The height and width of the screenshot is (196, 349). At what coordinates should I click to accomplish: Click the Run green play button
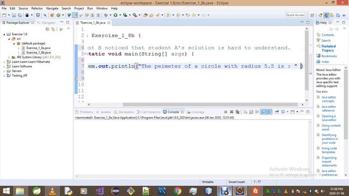pos(115,15)
